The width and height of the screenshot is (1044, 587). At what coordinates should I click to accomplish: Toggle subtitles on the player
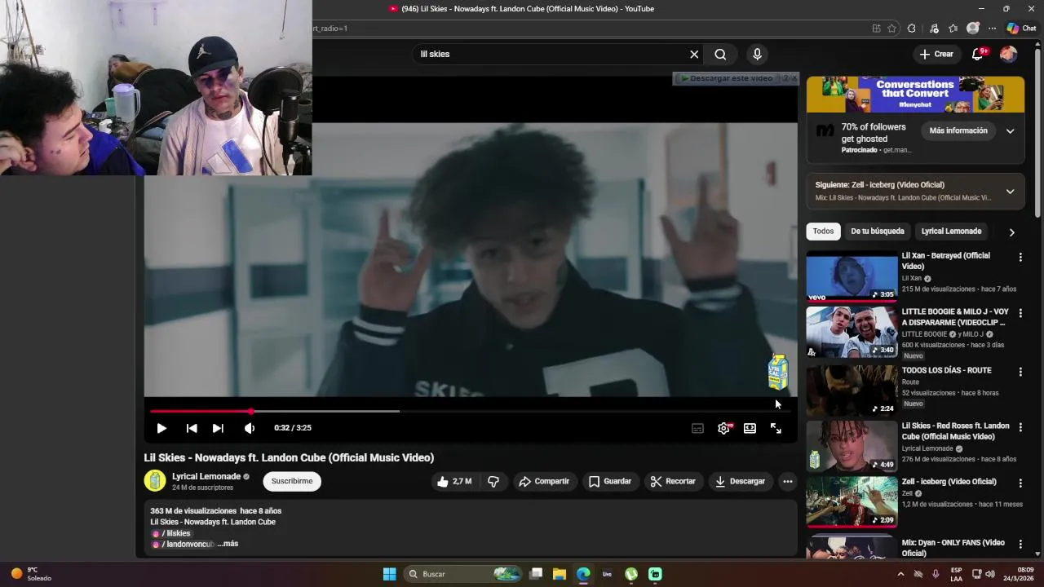[697, 428]
